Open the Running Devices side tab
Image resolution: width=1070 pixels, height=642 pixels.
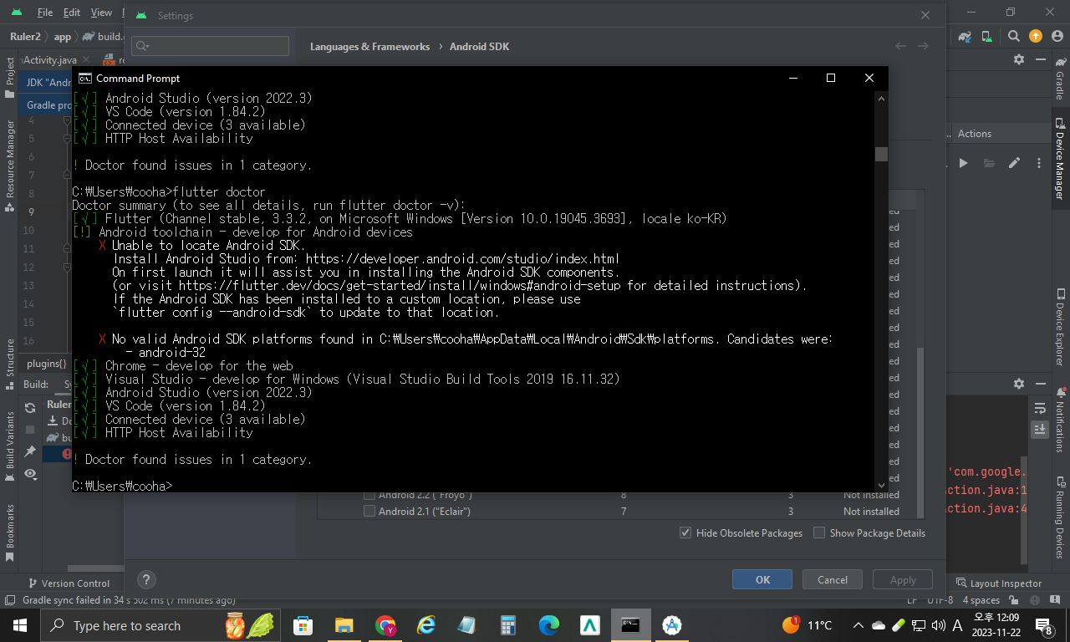click(1060, 517)
